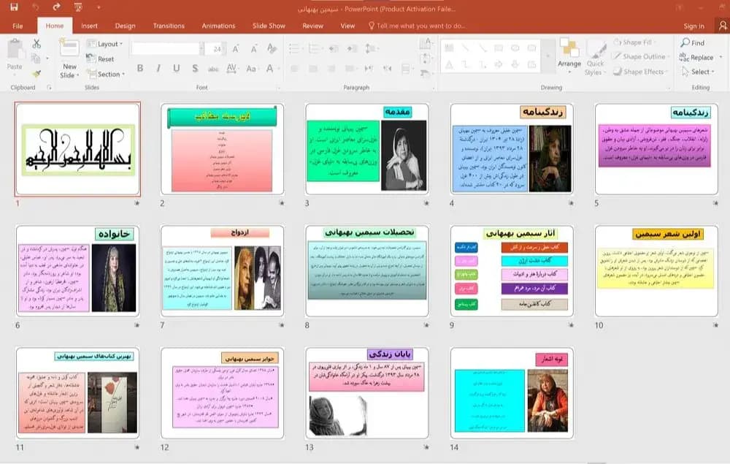Click the Format Painter brush icon
This screenshot has height=464, width=730.
(x=36, y=74)
